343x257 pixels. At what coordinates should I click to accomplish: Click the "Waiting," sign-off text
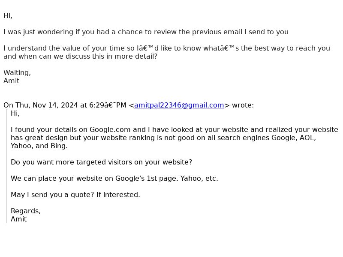17,72
